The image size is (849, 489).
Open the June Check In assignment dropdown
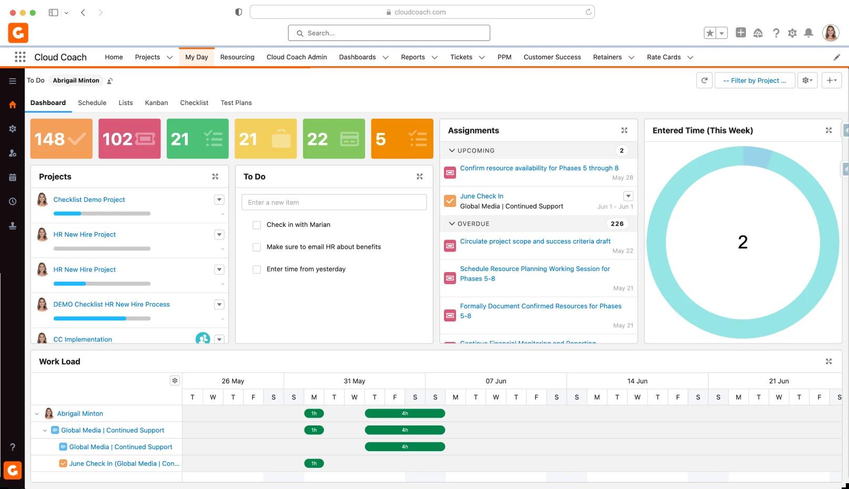(628, 196)
